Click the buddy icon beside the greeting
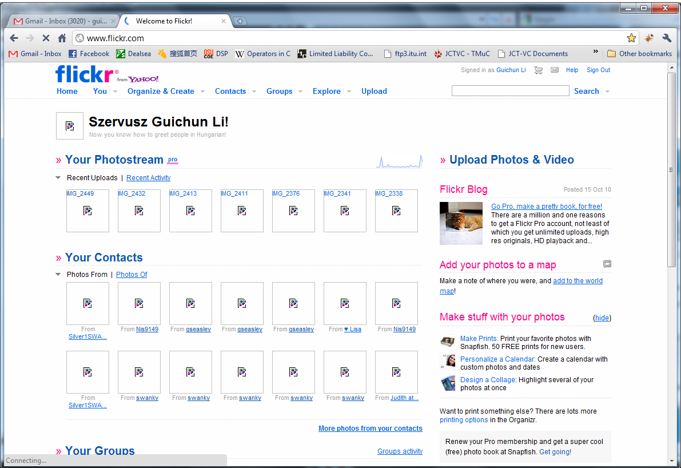The image size is (681, 468). [x=70, y=126]
